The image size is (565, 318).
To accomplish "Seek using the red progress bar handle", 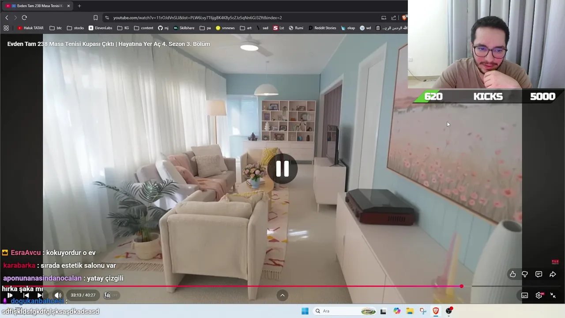I will click(461, 286).
